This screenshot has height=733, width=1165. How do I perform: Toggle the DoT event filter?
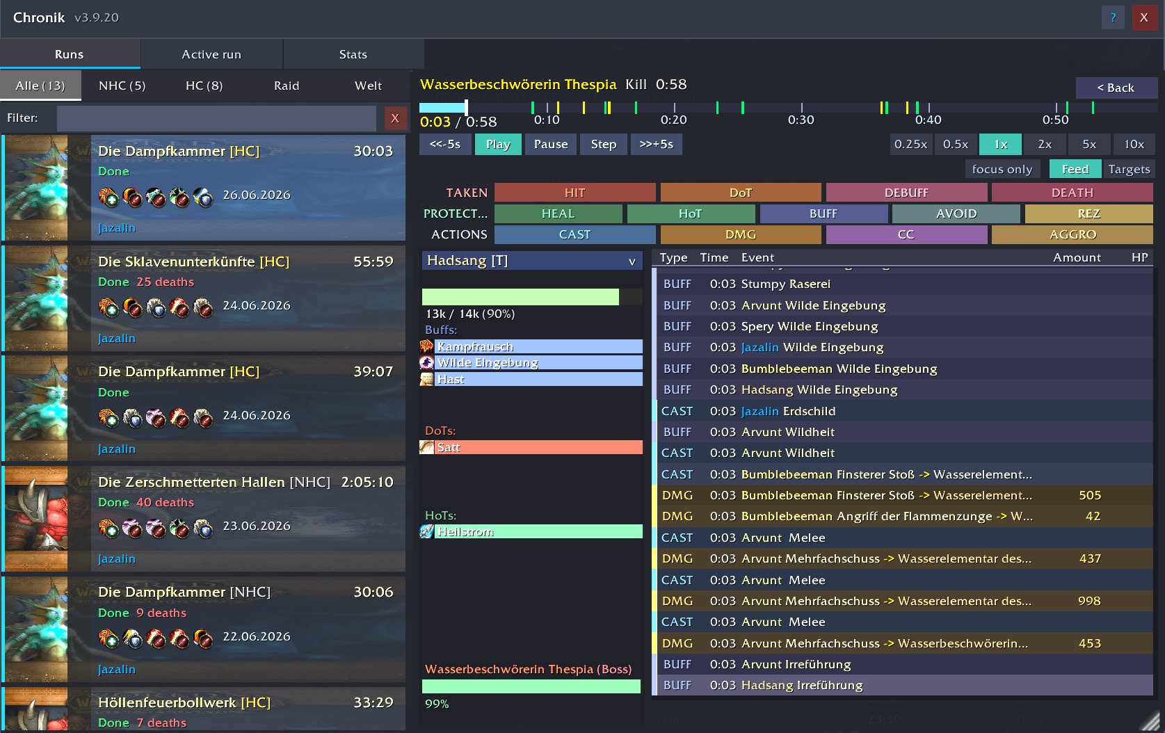741,193
